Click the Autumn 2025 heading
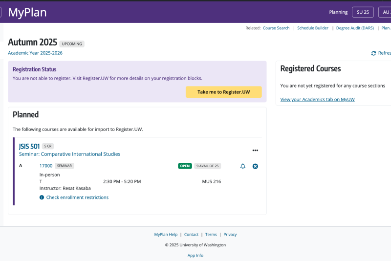The image size is (391, 261). 32,42
